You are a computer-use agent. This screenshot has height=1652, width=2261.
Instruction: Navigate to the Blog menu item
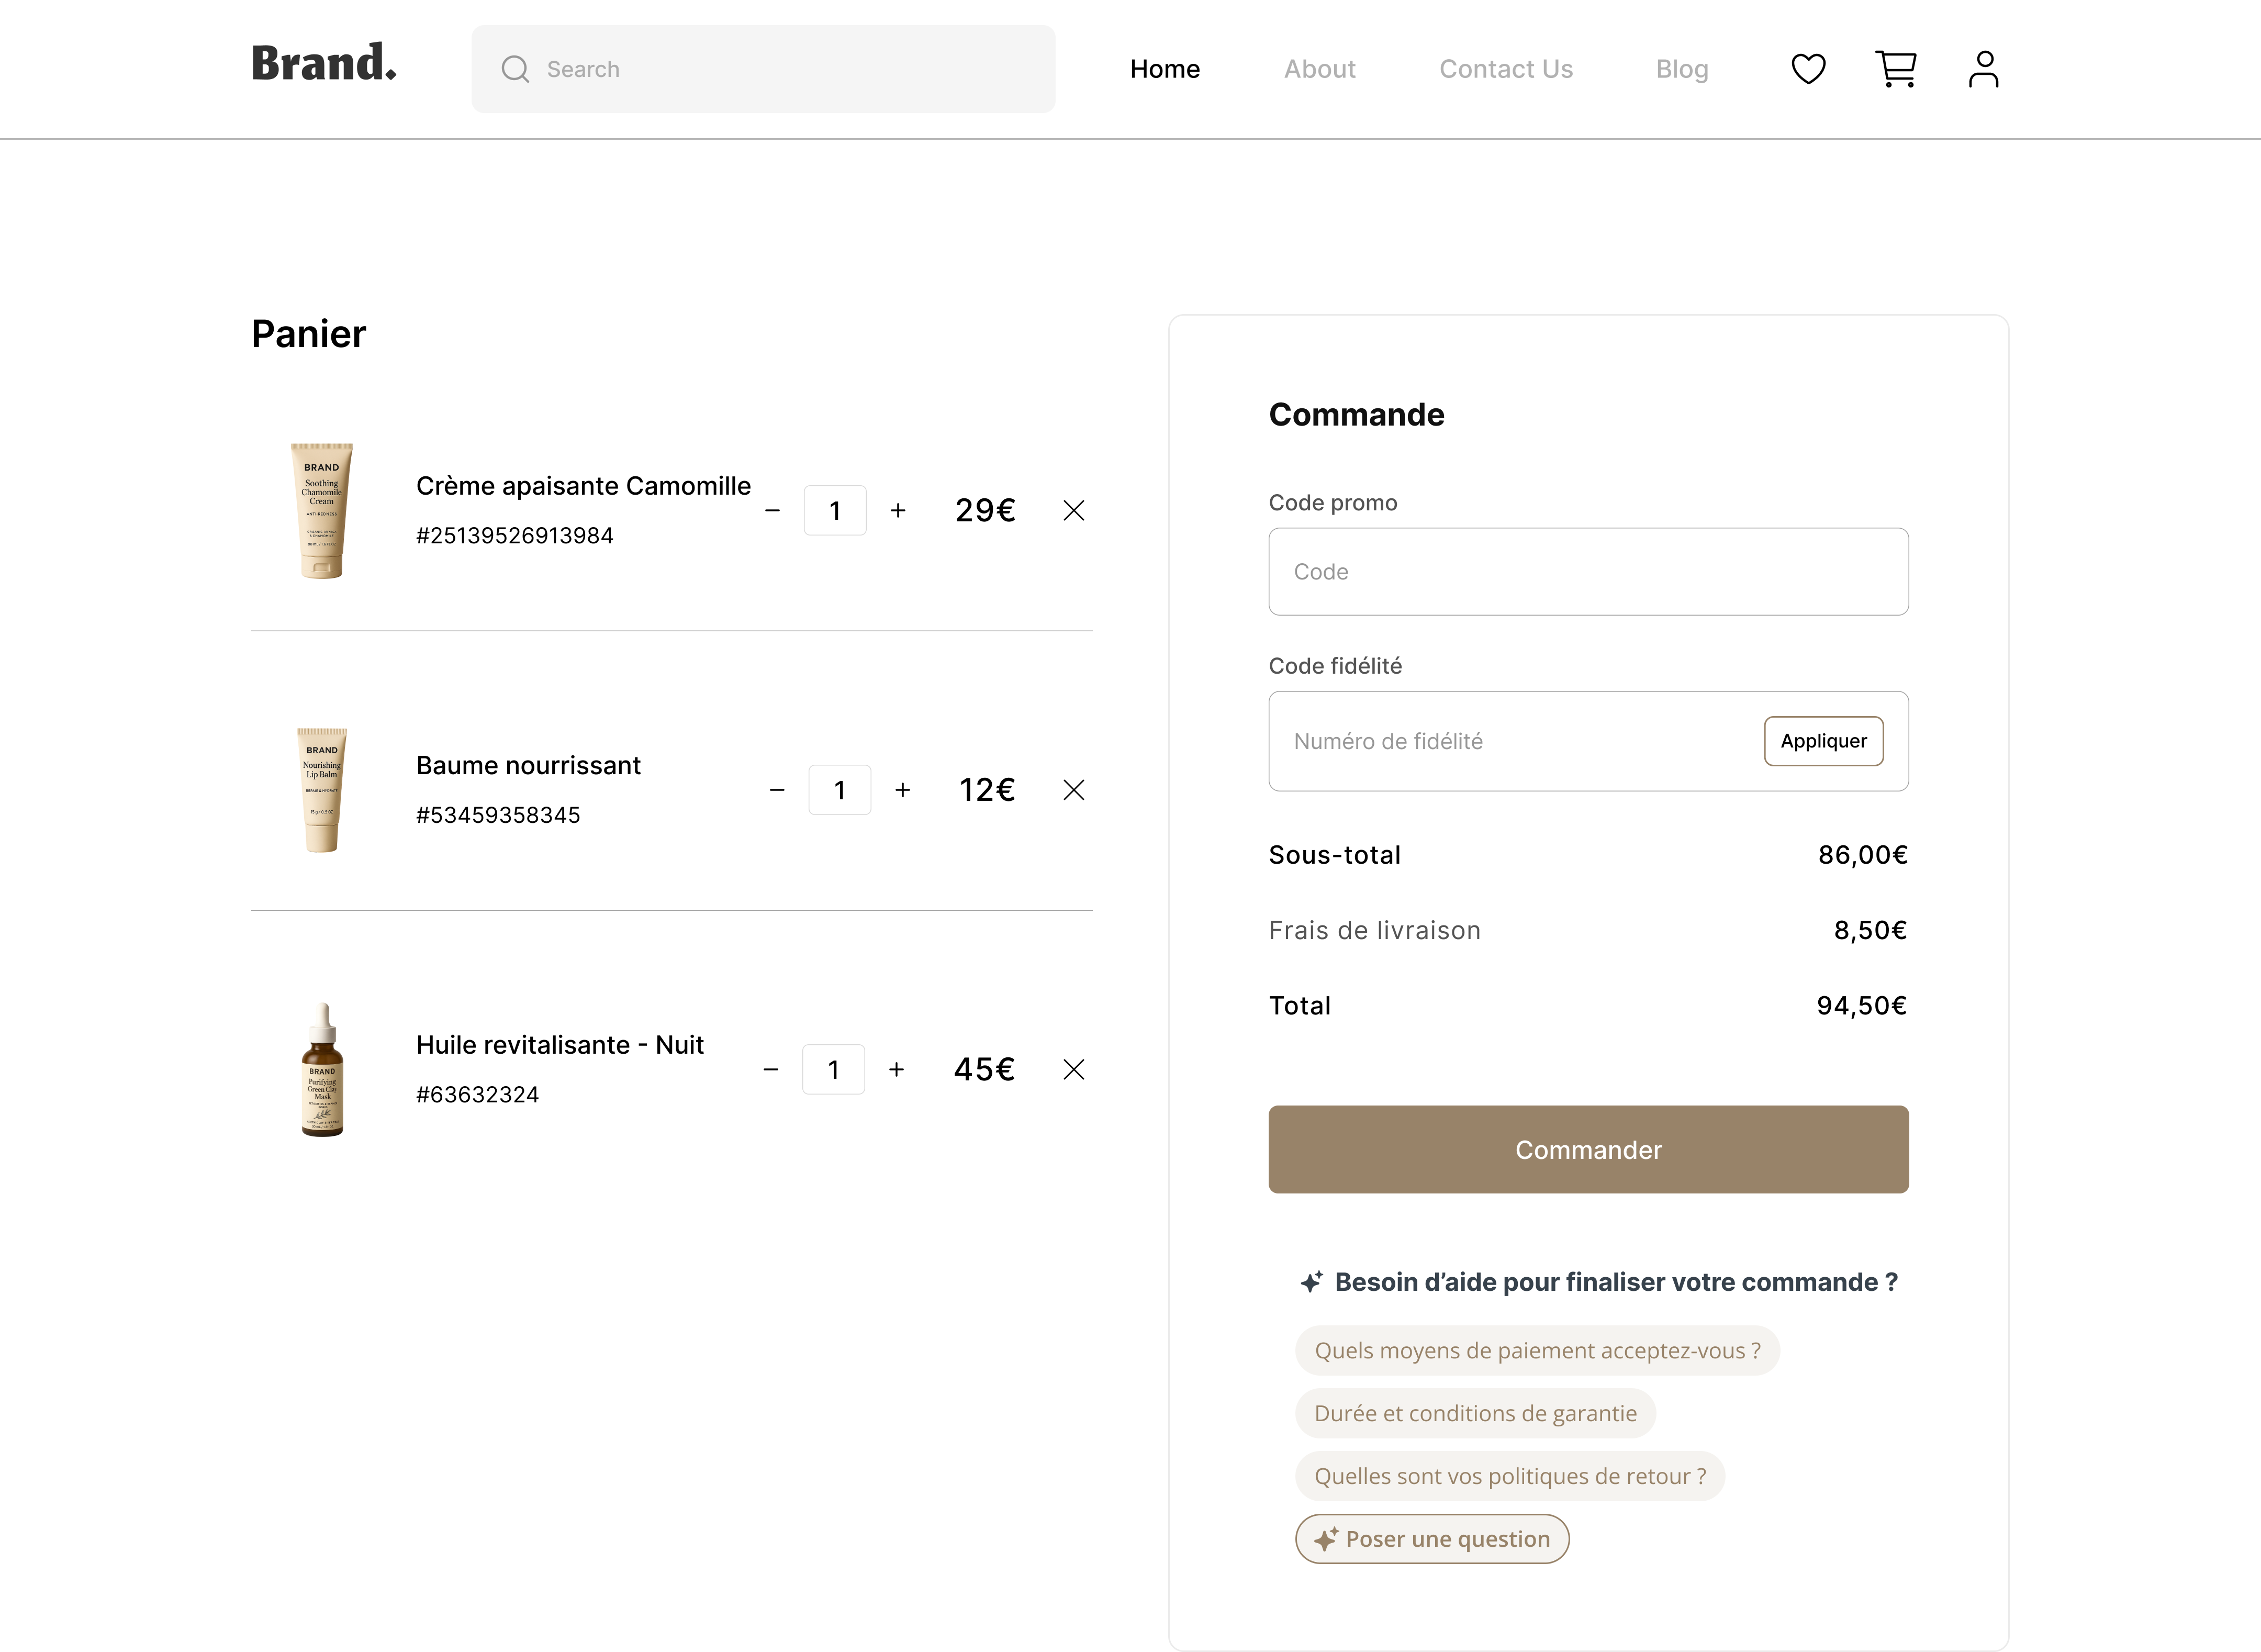(x=1681, y=69)
